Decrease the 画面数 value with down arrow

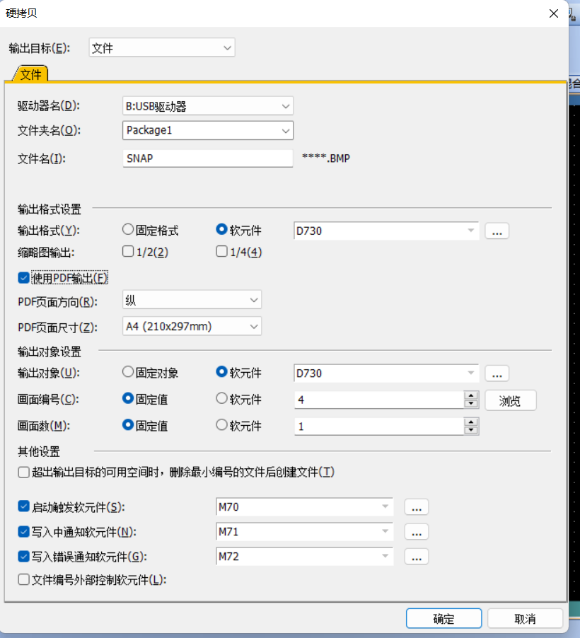point(472,430)
